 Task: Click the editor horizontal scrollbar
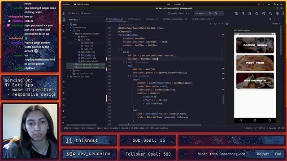point(160,125)
